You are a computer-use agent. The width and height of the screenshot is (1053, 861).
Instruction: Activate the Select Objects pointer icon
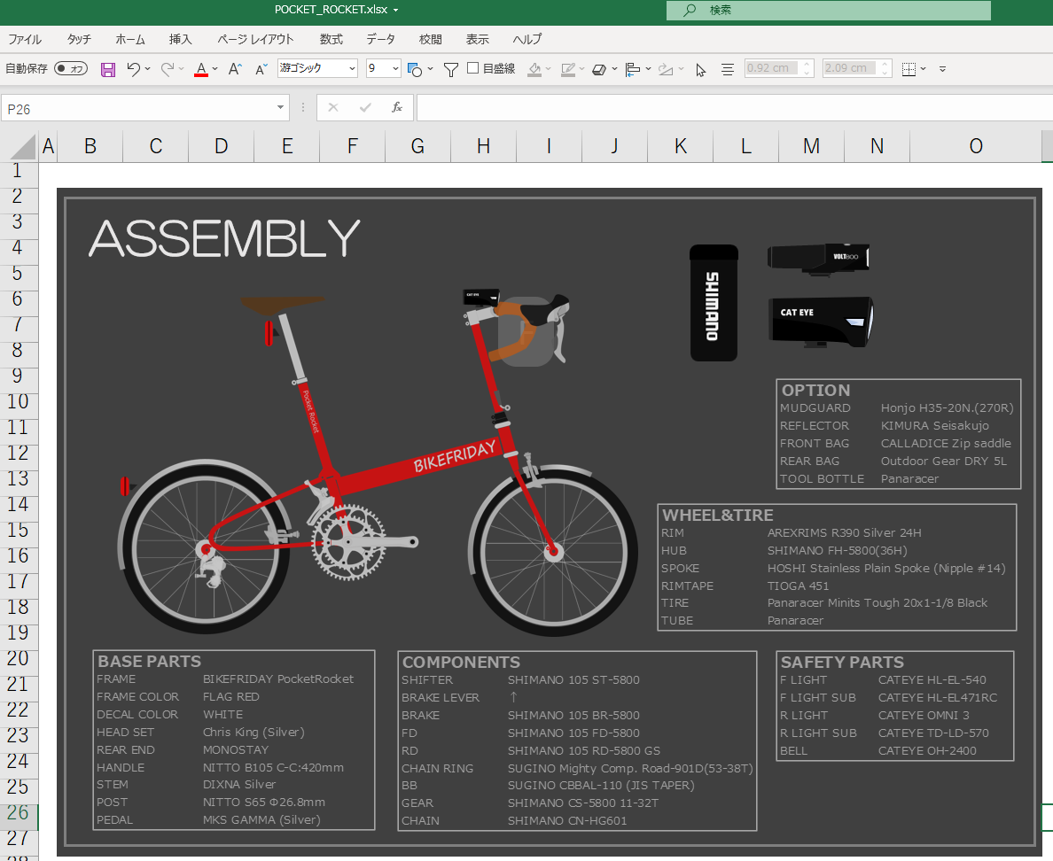[700, 70]
